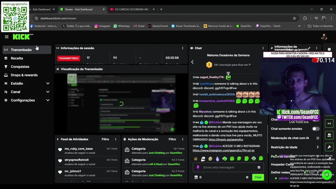Viewport: 336px width, 189px height.
Task: Open external link icon for Moderação de chat com IA
Action: [318, 138]
